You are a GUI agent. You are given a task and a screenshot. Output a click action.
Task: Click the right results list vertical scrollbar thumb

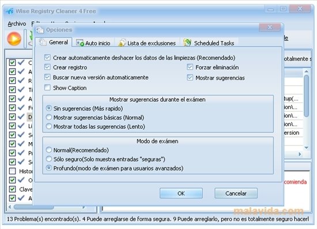click(x=307, y=96)
